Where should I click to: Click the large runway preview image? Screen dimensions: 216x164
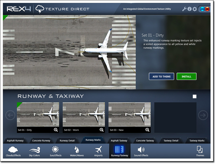click(x=69, y=52)
